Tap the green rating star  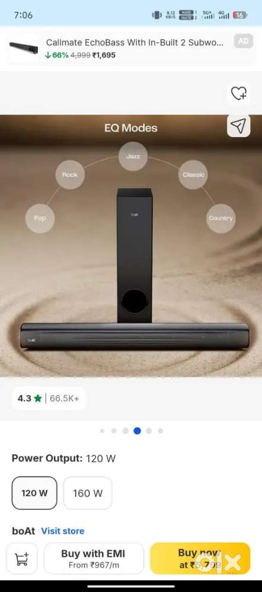click(38, 398)
